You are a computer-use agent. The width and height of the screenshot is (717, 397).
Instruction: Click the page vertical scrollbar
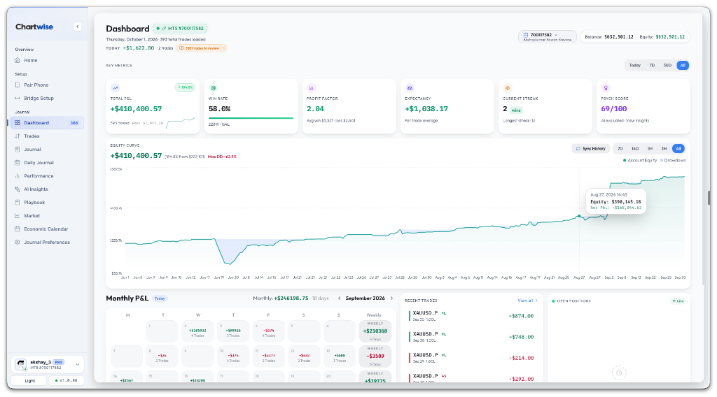point(709,198)
